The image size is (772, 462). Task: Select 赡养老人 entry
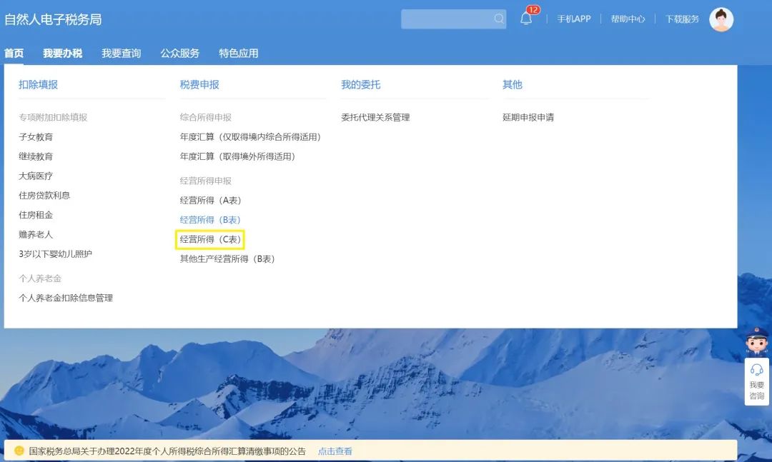36,234
